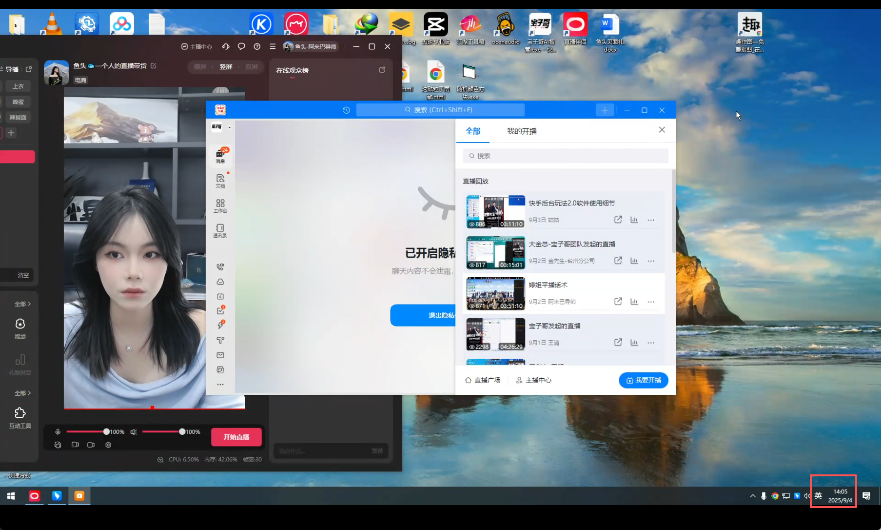881x530 pixels.
Task: Expand the 全部 section above 福袋
Action: click(22, 304)
